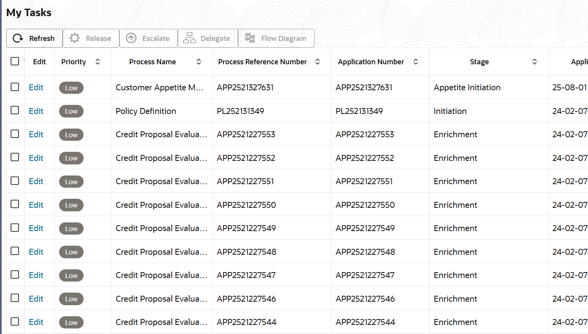The width and height of the screenshot is (588, 334).
Task: Select the checkbox for APP2521227544
Action: tap(15, 321)
